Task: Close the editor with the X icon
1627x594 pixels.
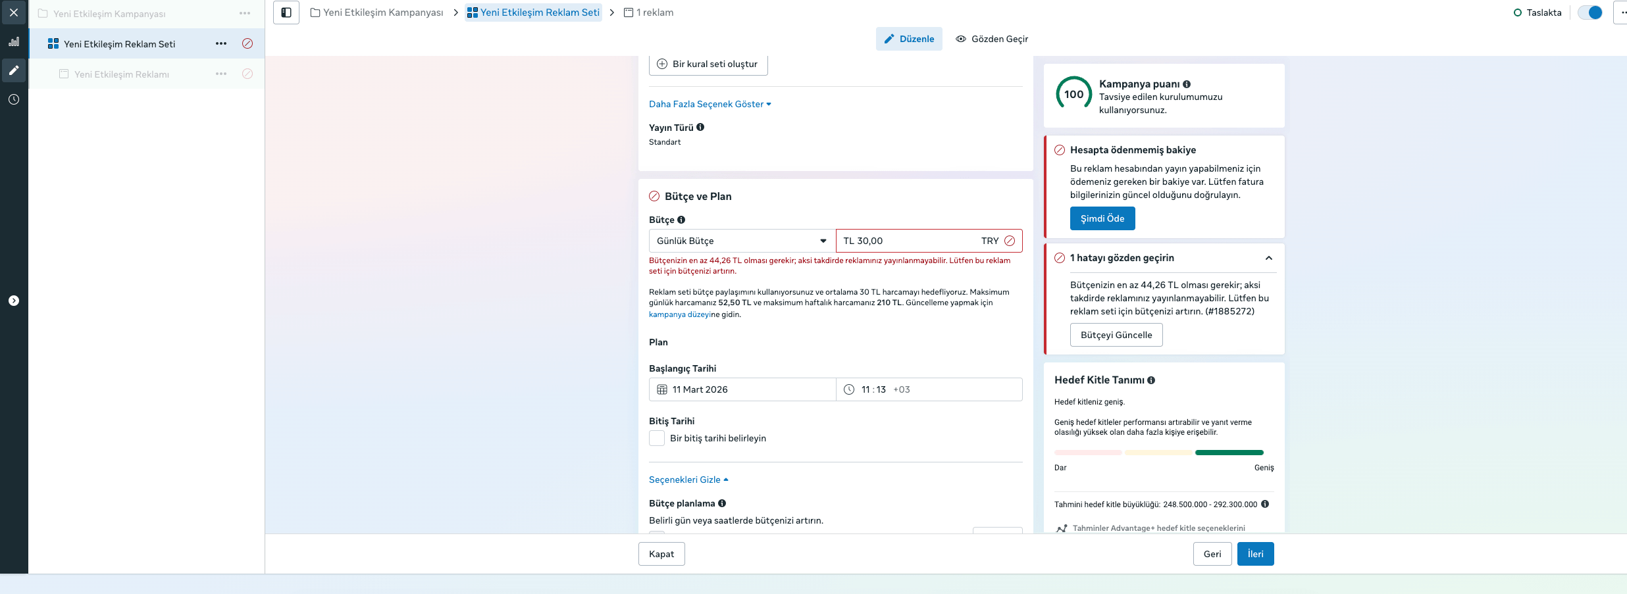Action: 14,12
